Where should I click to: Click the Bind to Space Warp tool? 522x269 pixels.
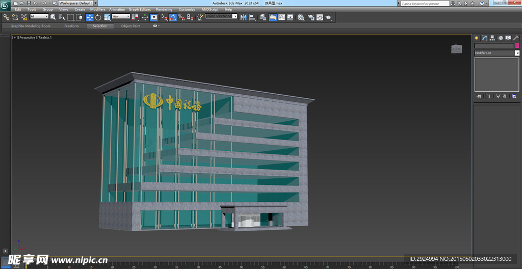click(x=23, y=17)
